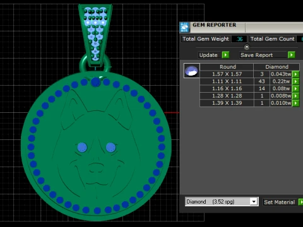
Task: Select the pendant bail with pavé gems
Action: tap(95, 35)
